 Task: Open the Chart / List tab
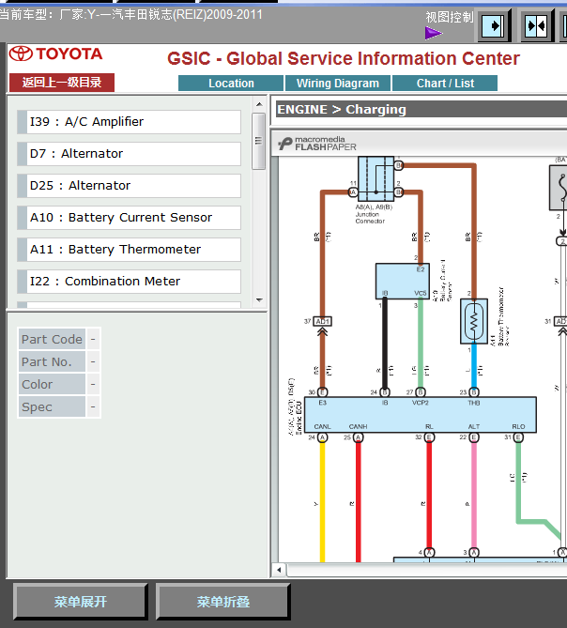click(445, 84)
